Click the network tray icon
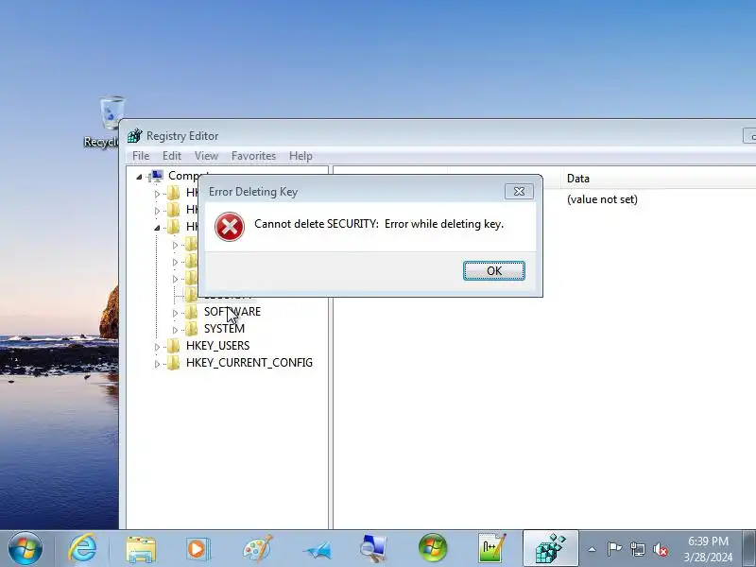Viewport: 756px width, 567px height. [637, 549]
